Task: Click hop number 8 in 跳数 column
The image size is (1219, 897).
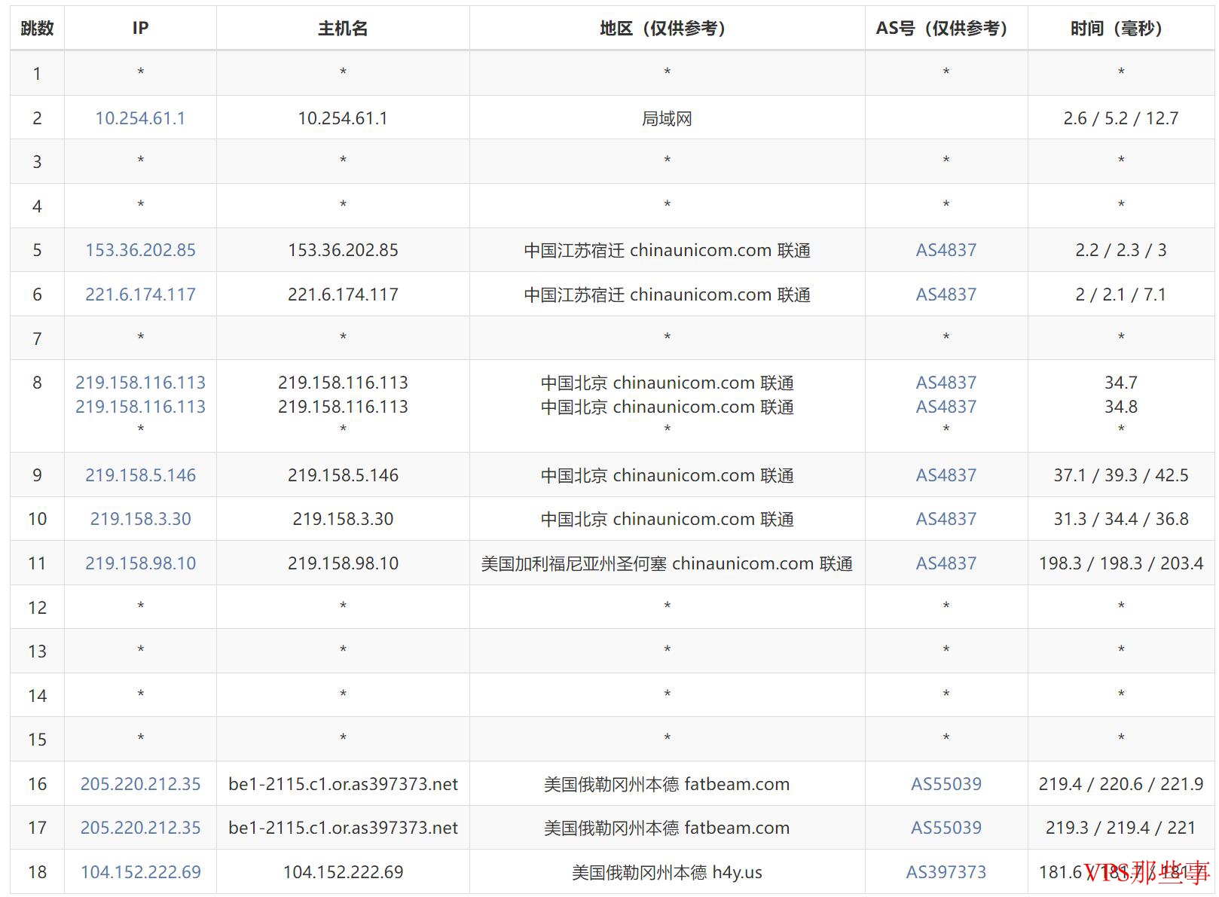Action: tap(37, 383)
